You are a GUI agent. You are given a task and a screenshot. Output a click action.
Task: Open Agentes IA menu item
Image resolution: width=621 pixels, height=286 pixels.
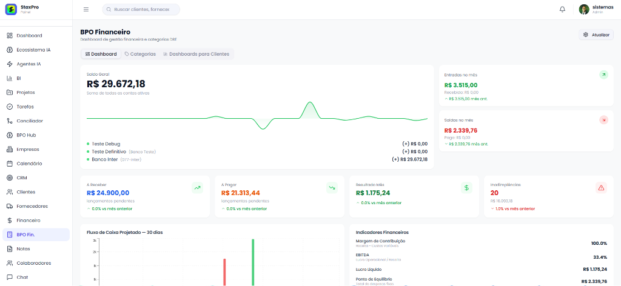click(36, 64)
